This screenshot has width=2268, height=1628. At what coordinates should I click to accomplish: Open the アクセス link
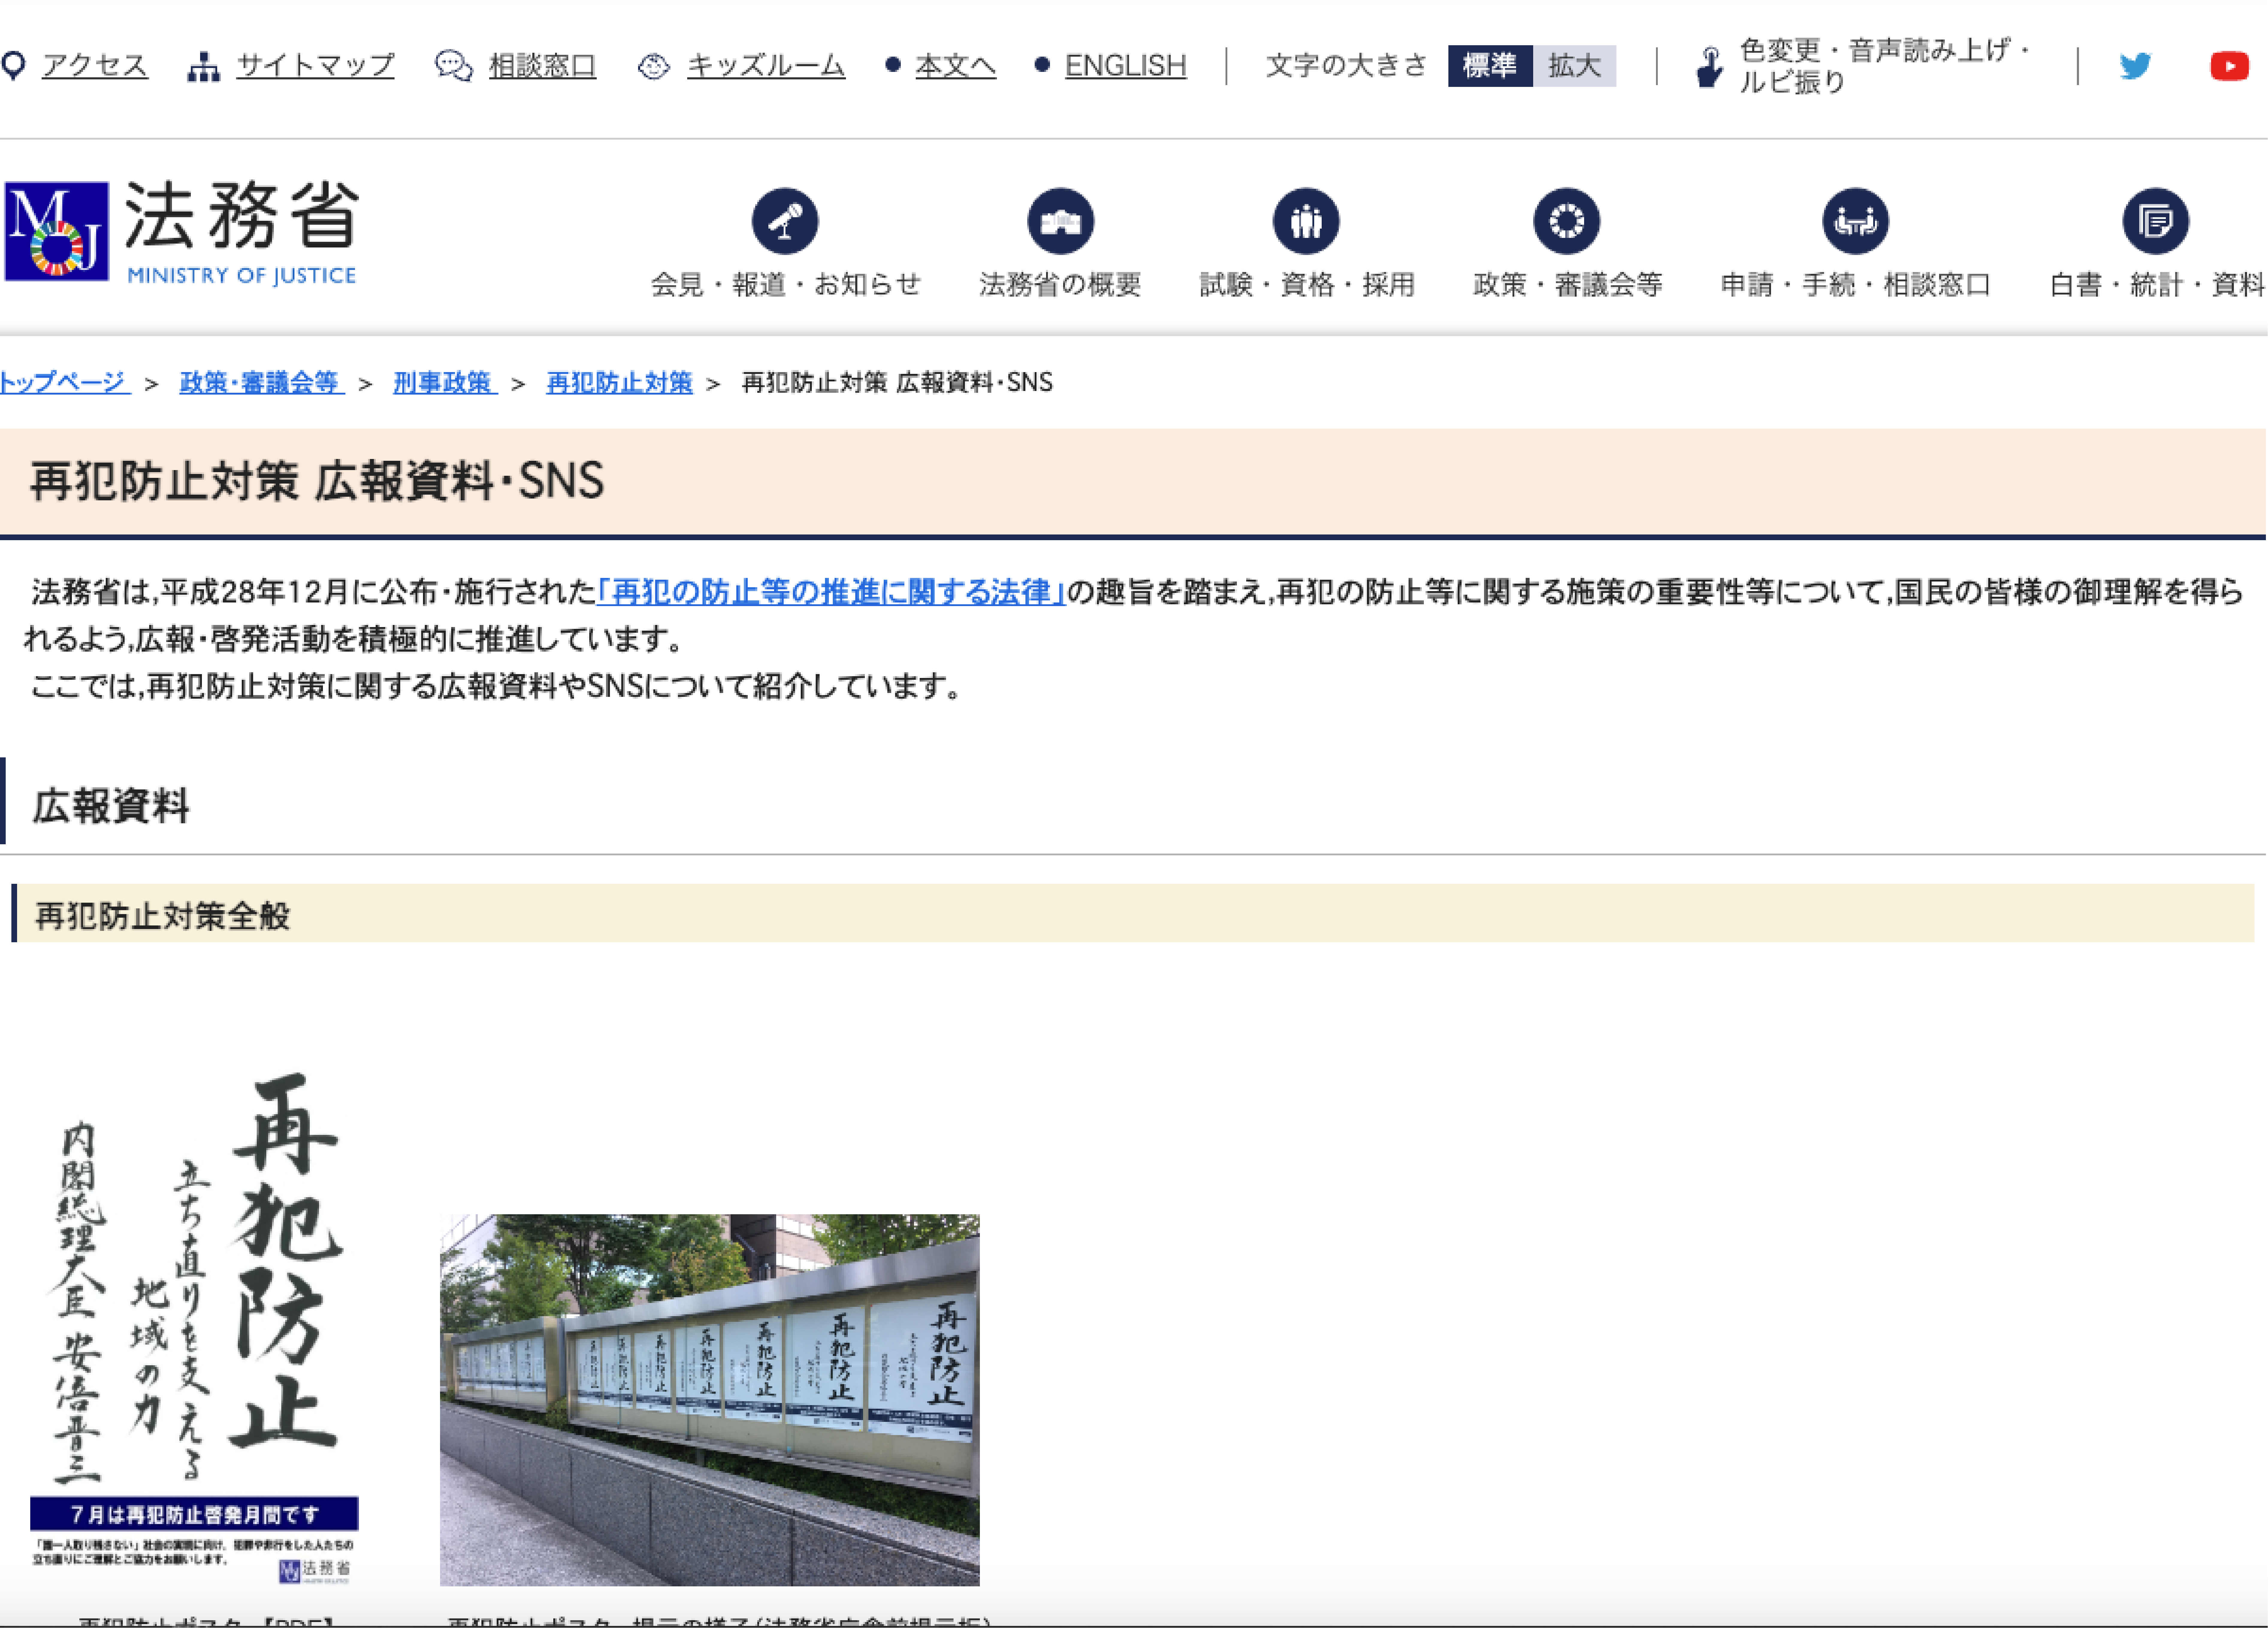(x=95, y=66)
